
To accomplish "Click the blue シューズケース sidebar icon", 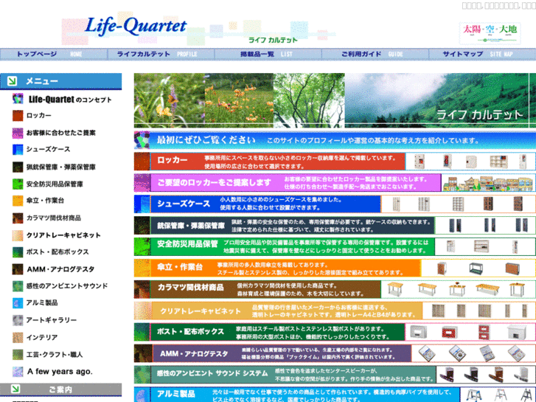I will [18, 150].
